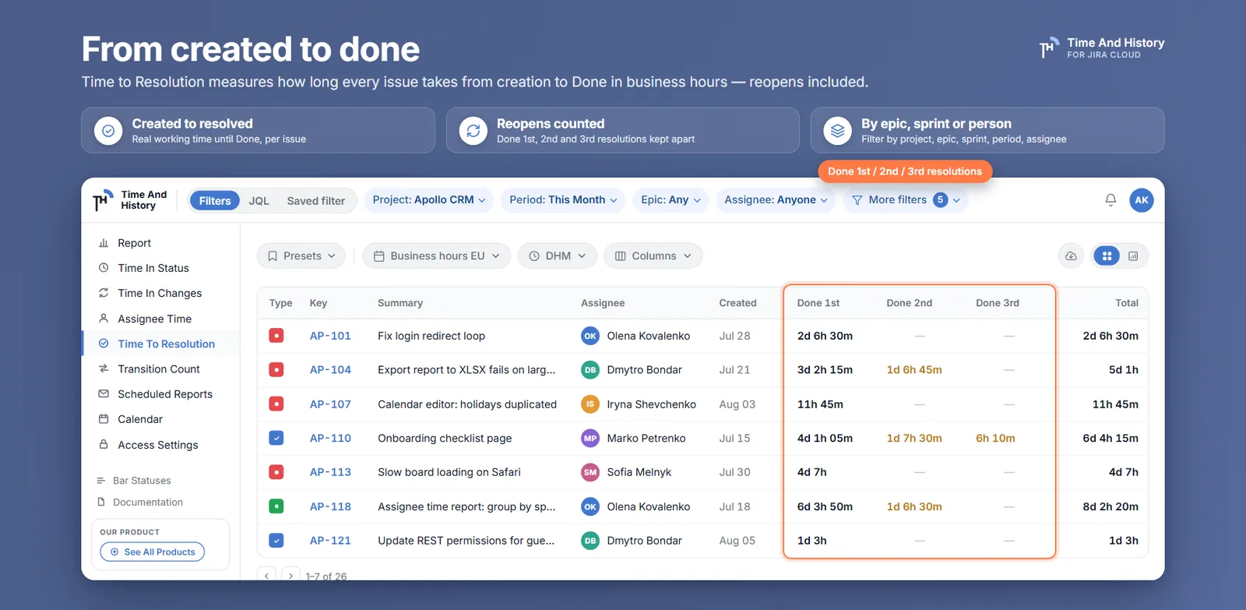Open the Period: This Month dropdown
This screenshot has height=610, width=1246.
(563, 200)
